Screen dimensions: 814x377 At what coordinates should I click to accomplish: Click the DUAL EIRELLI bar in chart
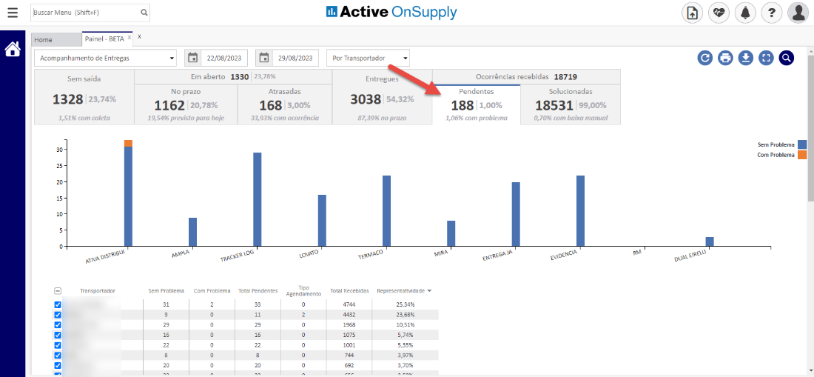(710, 241)
